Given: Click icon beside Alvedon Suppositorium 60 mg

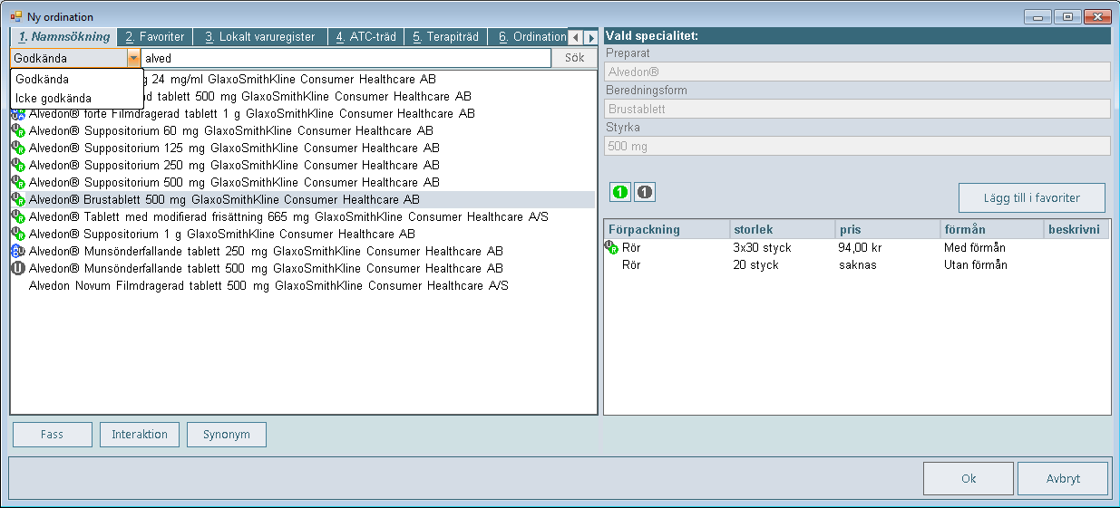Looking at the screenshot, I should coord(17,131).
